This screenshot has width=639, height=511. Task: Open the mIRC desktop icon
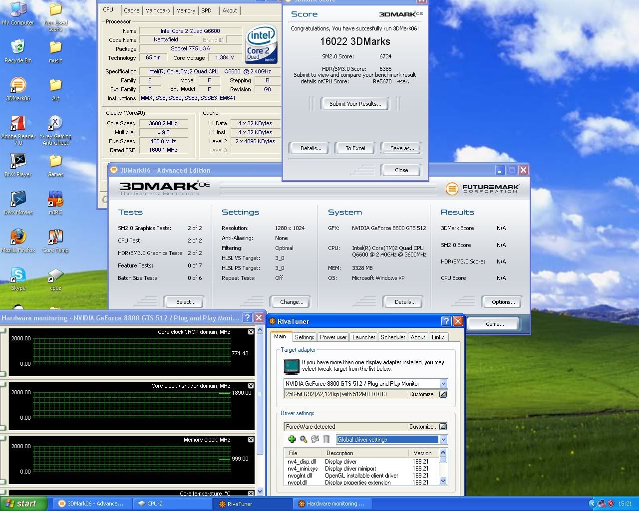pyautogui.click(x=55, y=199)
